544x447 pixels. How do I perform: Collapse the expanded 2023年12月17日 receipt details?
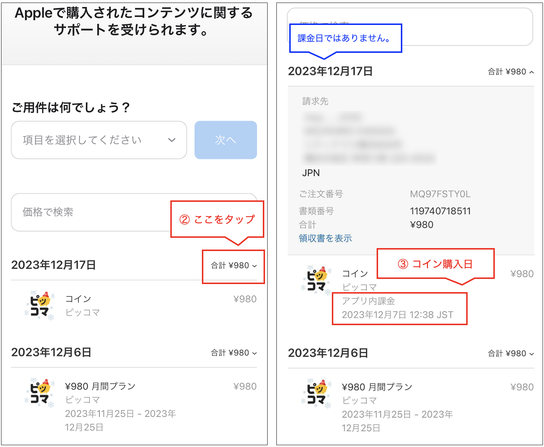510,72
